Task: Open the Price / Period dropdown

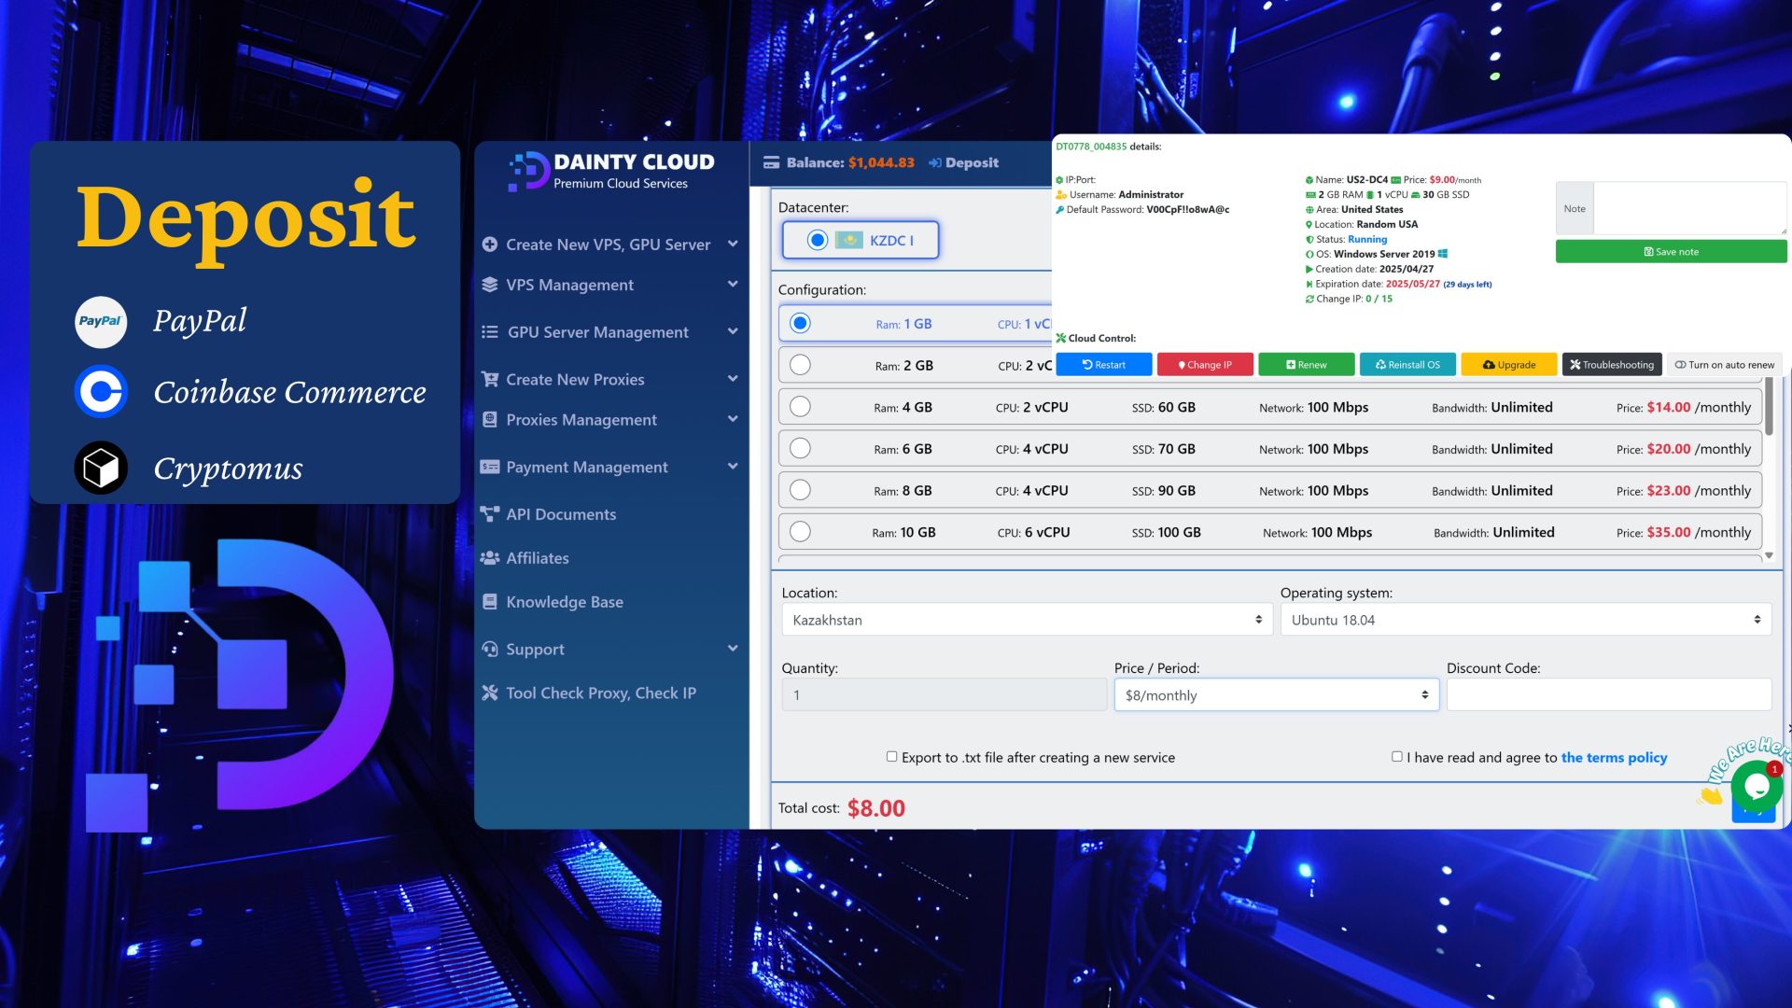Action: [x=1276, y=695]
